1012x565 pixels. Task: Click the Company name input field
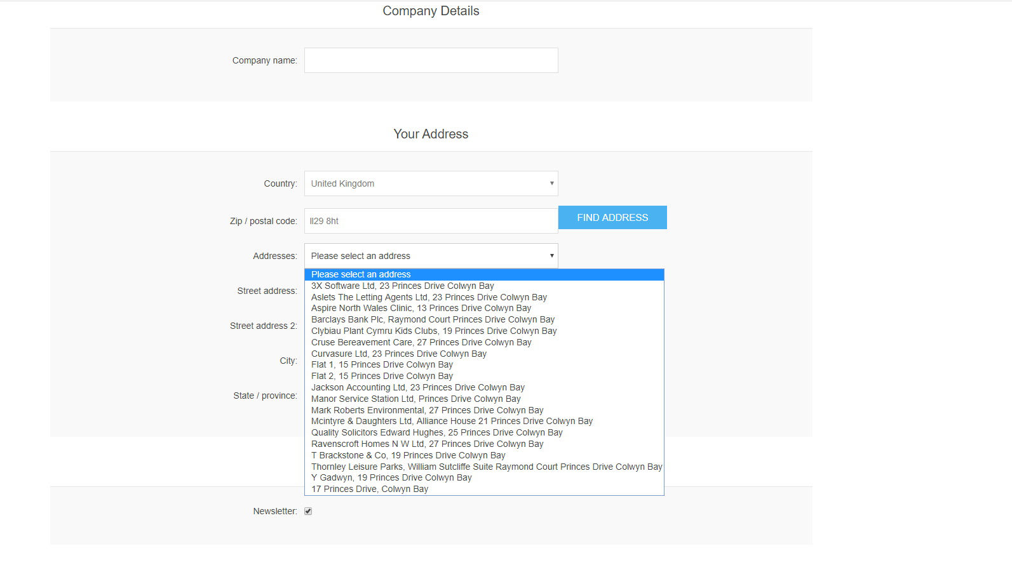[x=431, y=60]
